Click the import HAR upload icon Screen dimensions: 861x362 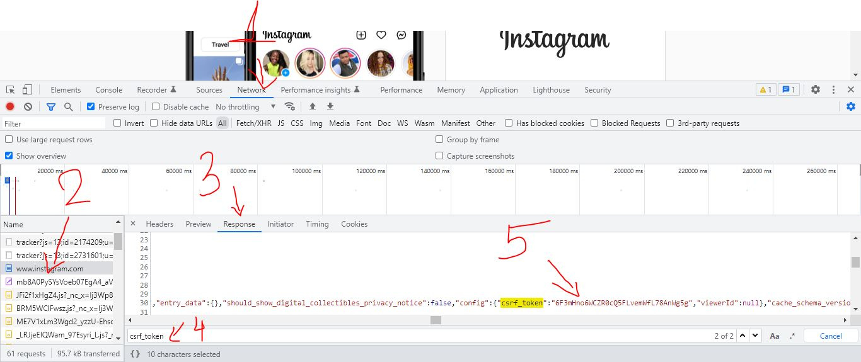(312, 106)
